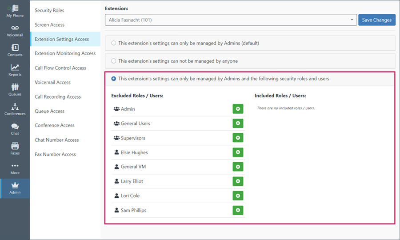Click the Save Changes button
Image resolution: width=400 pixels, height=240 pixels.
[x=377, y=20]
